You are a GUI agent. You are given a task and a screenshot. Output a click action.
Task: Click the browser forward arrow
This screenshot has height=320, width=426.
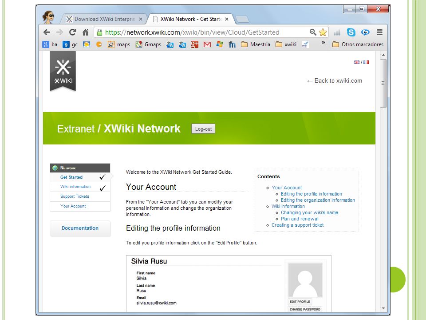(x=59, y=32)
